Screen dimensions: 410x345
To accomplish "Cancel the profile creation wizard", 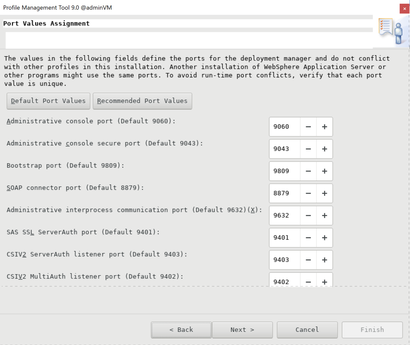I will point(307,330).
